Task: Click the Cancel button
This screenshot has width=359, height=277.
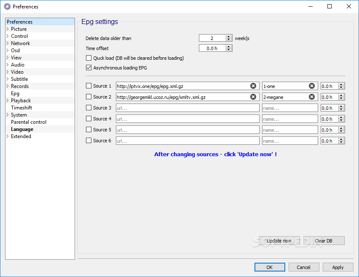Action: (304, 267)
